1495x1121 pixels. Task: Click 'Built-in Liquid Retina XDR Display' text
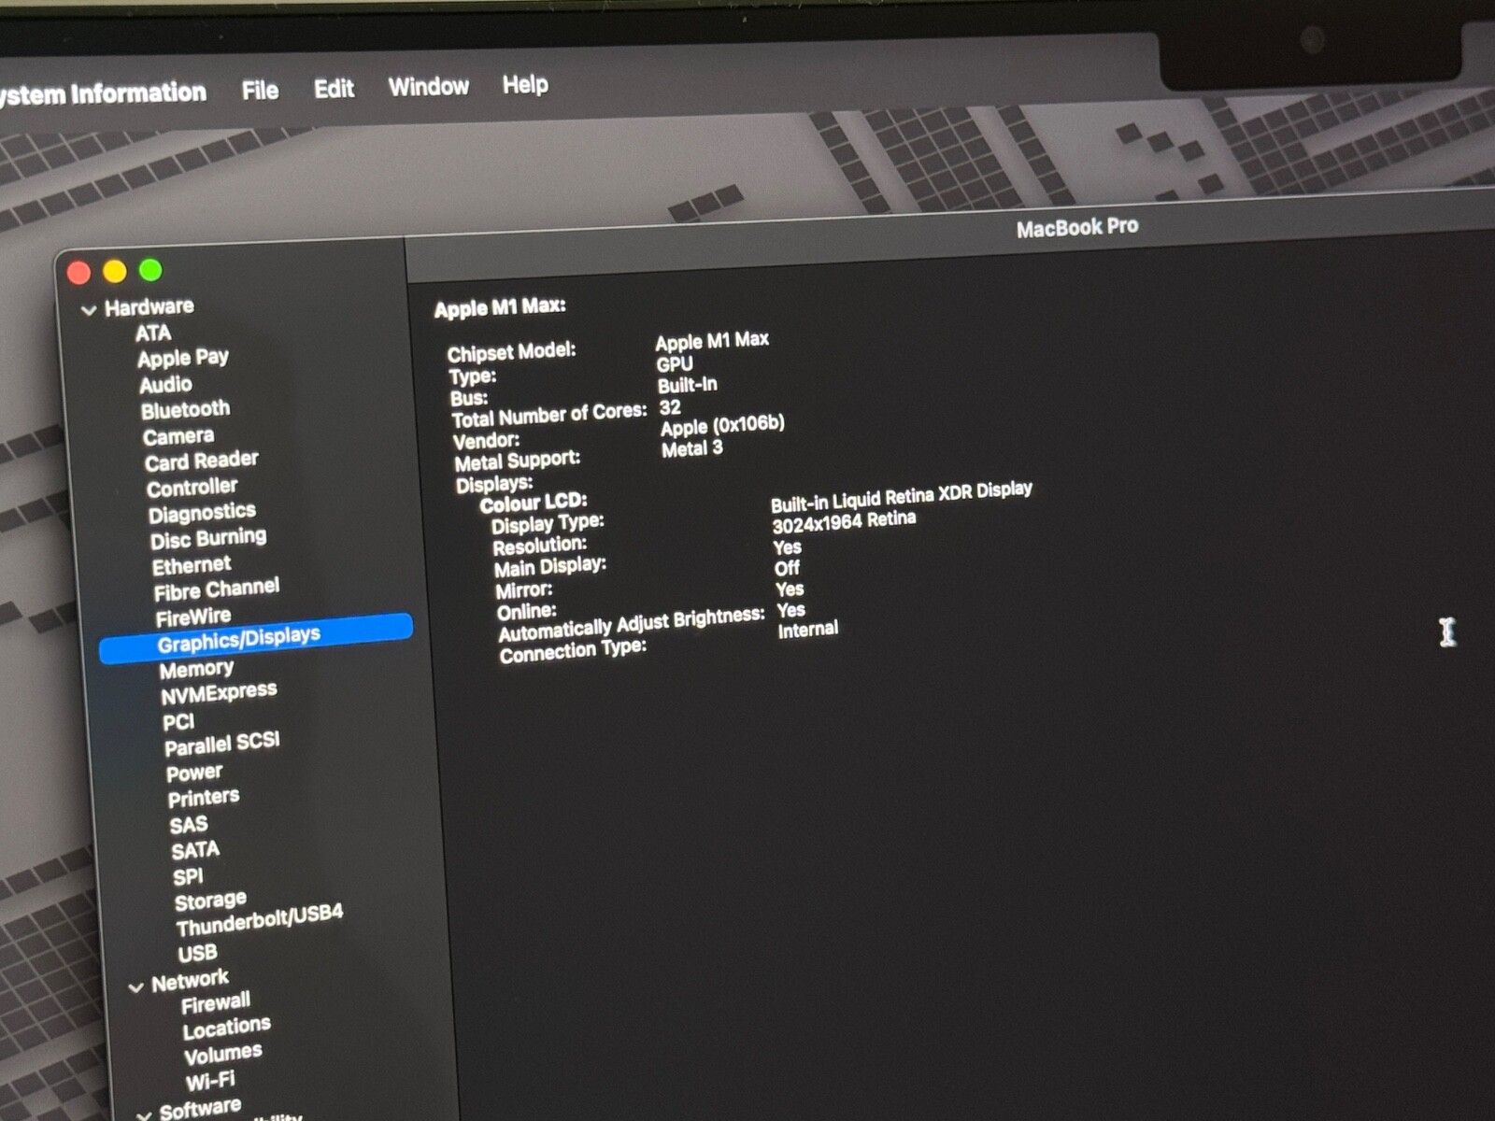pos(902,496)
